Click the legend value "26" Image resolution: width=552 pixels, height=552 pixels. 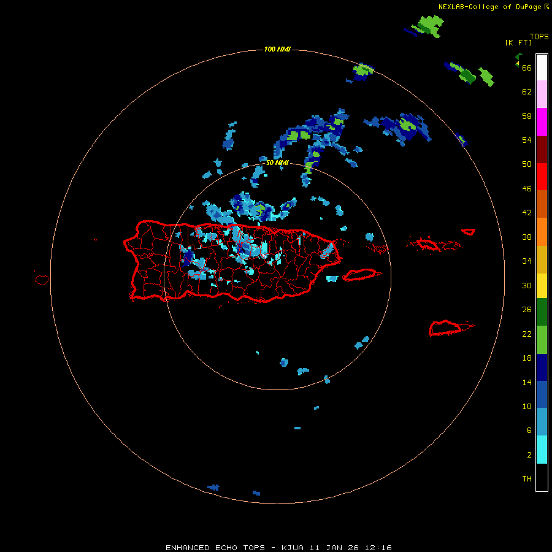tap(527, 310)
